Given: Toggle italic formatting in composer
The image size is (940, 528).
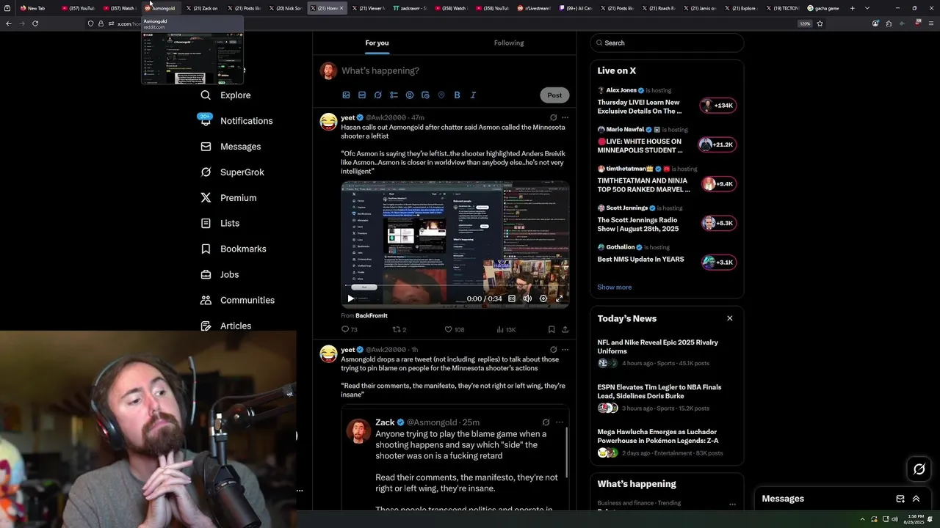Looking at the screenshot, I should (473, 95).
